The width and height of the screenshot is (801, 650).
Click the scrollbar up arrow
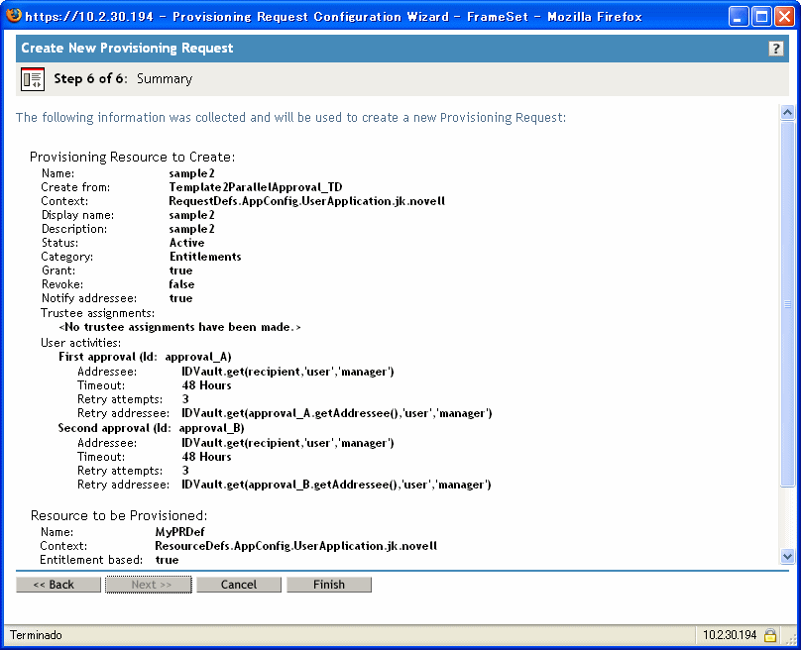click(787, 112)
